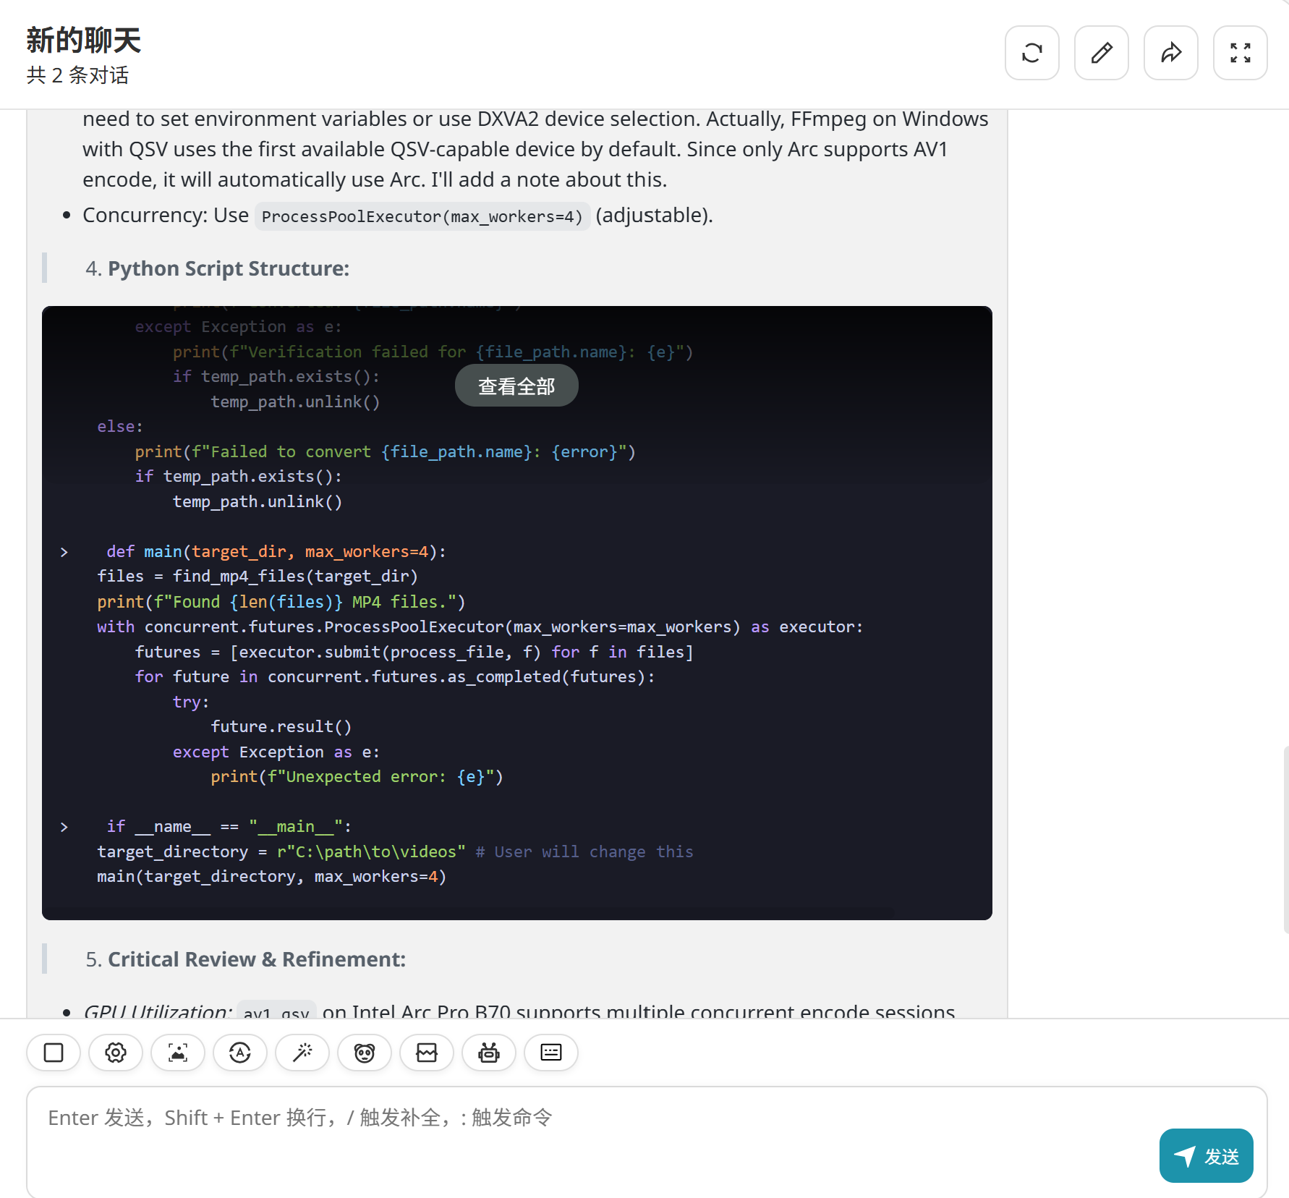Click the 新的聊天 chat title
Viewport: 1289px width, 1198px height.
click(84, 41)
